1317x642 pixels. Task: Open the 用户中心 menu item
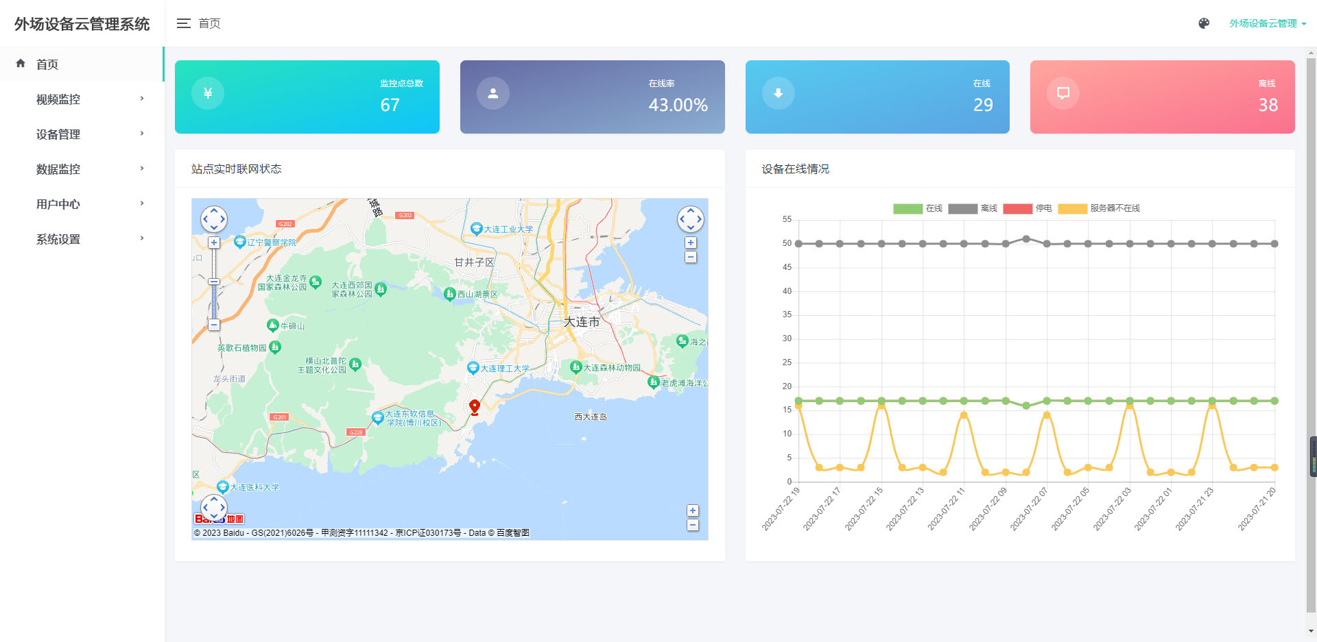tap(82, 204)
